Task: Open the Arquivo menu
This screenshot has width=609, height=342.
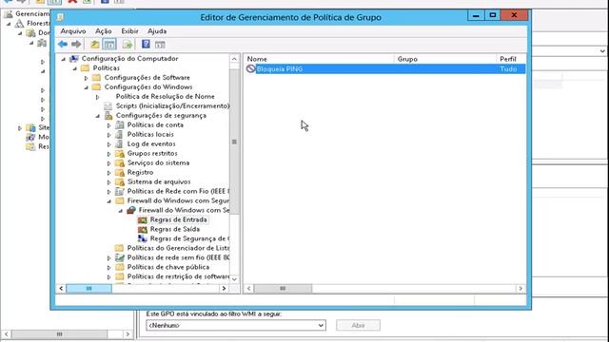Action: click(73, 31)
